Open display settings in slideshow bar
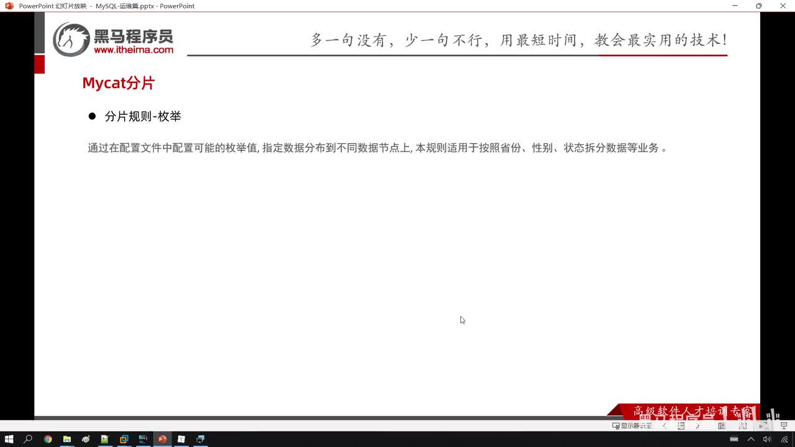Image resolution: width=795 pixels, height=447 pixels. [x=632, y=426]
